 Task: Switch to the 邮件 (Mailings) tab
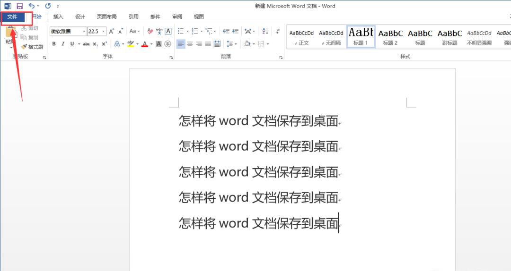coord(155,17)
